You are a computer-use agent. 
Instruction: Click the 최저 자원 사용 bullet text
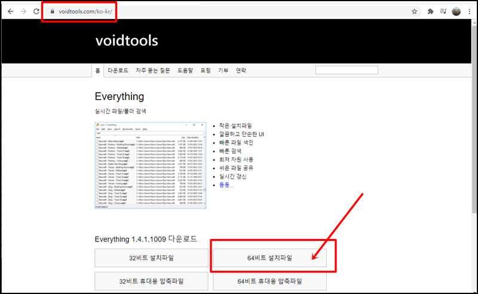click(236, 160)
